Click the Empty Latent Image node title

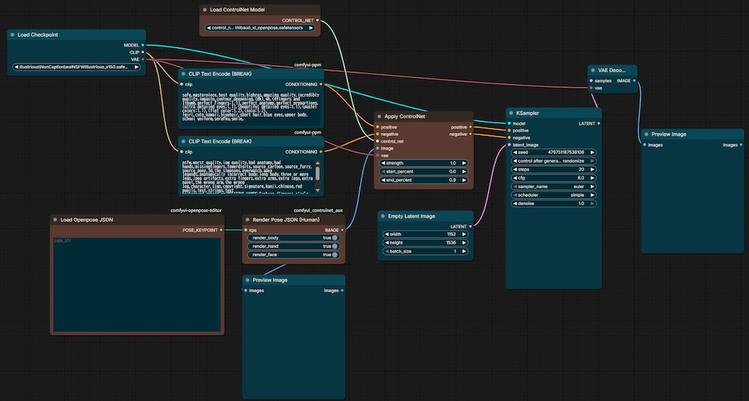pos(411,216)
